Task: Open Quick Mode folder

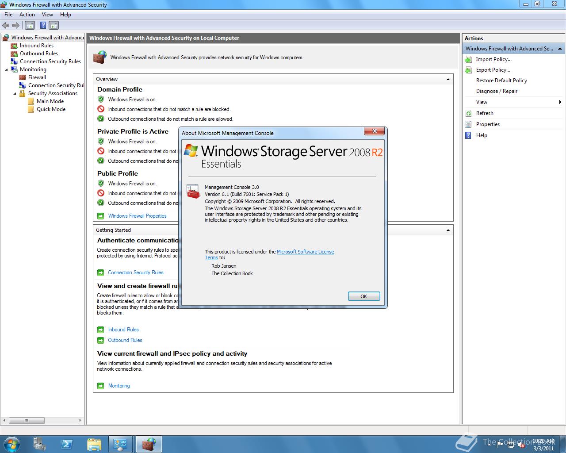Action: [51, 109]
